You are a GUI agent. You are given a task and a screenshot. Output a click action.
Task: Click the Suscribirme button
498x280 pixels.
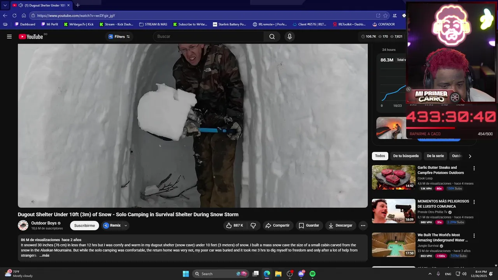[84, 226]
